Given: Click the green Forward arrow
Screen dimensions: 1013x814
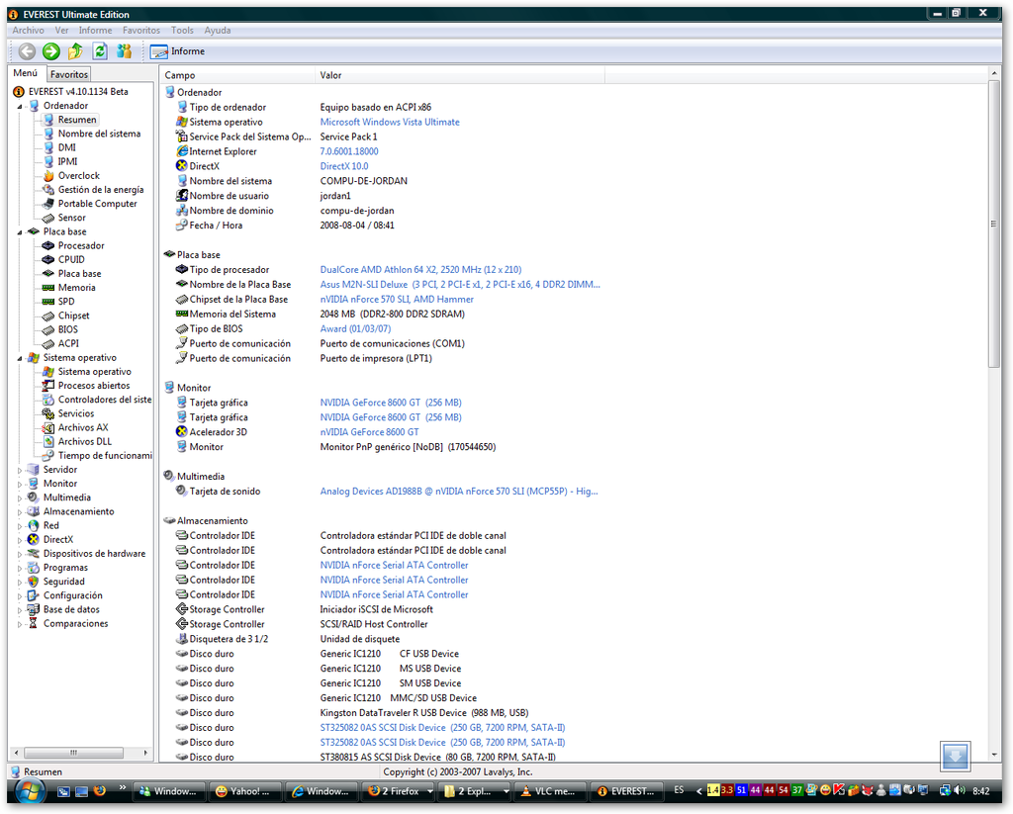Looking at the screenshot, I should tap(51, 51).
